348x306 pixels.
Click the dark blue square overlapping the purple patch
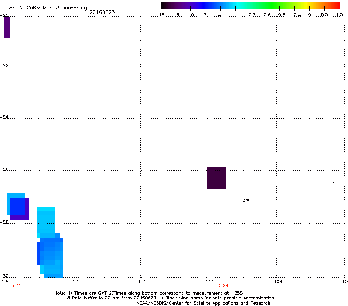pyautogui.click(x=18, y=207)
